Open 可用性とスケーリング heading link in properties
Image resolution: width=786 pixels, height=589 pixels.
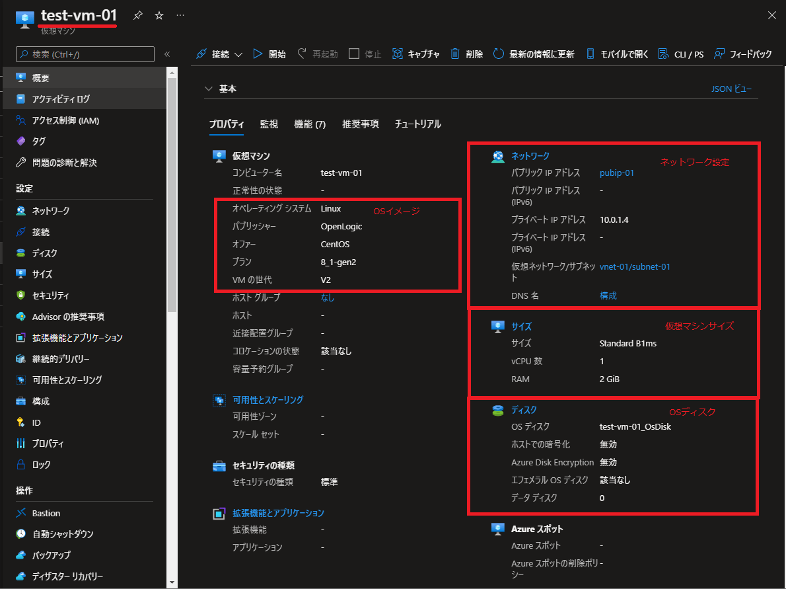(x=268, y=400)
